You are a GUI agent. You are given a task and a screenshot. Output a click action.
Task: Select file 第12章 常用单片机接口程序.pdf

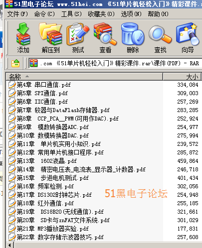(56, 152)
